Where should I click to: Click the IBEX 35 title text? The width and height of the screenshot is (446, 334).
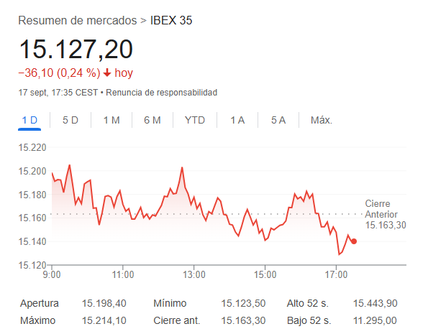[171, 20]
